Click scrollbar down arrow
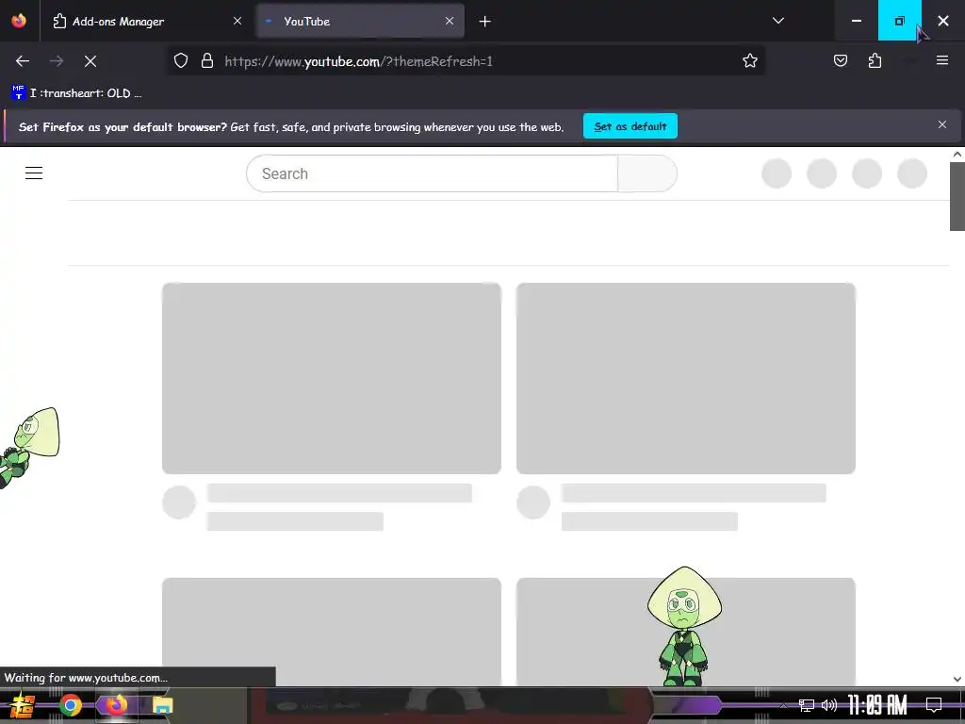The image size is (965, 724). [x=957, y=679]
